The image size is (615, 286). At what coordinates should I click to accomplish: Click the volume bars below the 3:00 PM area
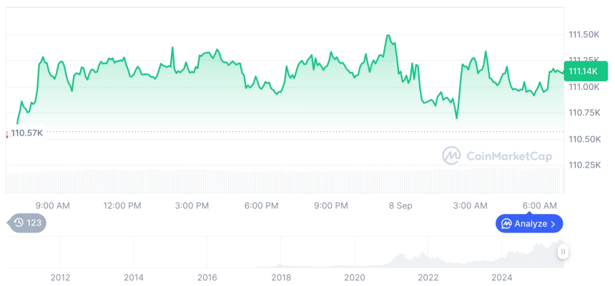[192, 181]
